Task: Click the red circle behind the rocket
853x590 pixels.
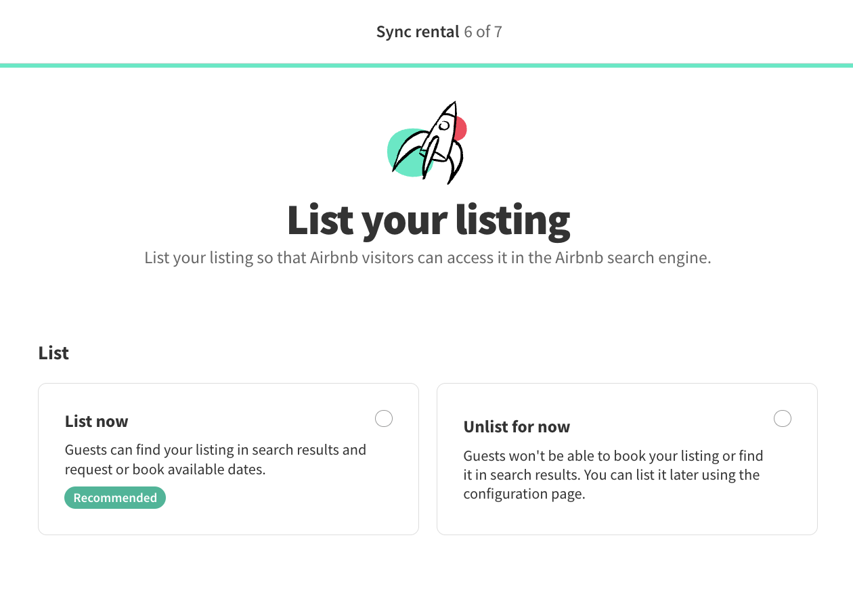Action: point(461,128)
